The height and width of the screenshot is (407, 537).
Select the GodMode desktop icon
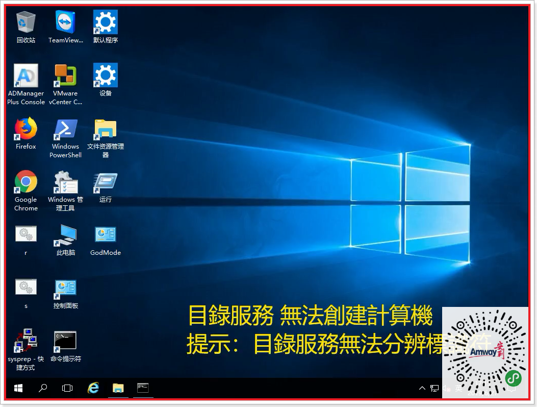click(106, 240)
